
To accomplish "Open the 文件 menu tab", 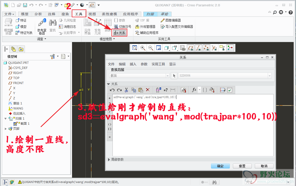I will coord(9,14).
